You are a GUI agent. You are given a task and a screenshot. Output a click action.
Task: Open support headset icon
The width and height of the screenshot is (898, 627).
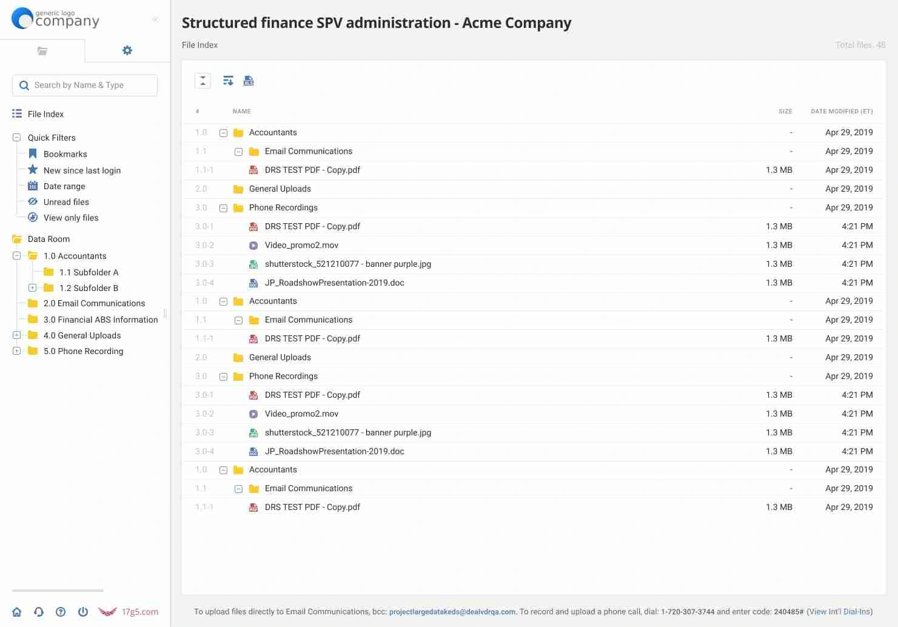[x=39, y=612]
